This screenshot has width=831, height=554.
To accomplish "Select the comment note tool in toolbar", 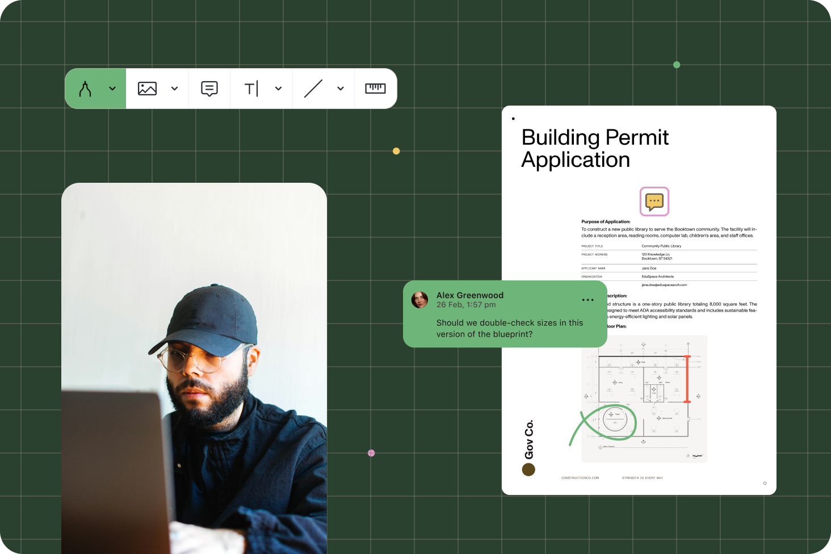I will pos(209,89).
